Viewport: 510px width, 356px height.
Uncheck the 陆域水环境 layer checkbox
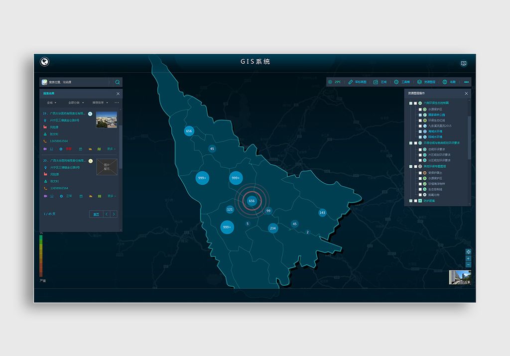(x=420, y=137)
